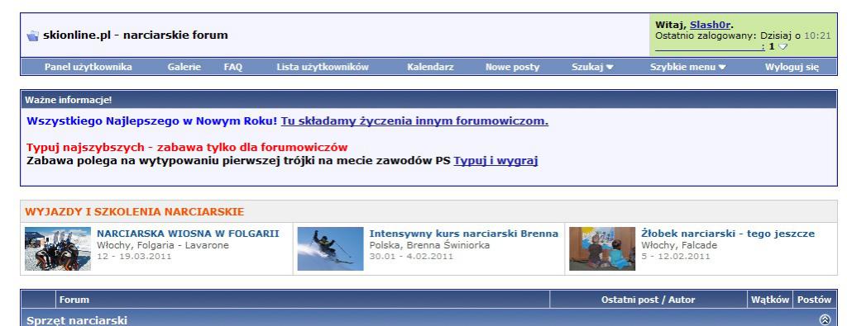This screenshot has height=326, width=847.
Task: Open the FAQ page
Action: point(232,68)
